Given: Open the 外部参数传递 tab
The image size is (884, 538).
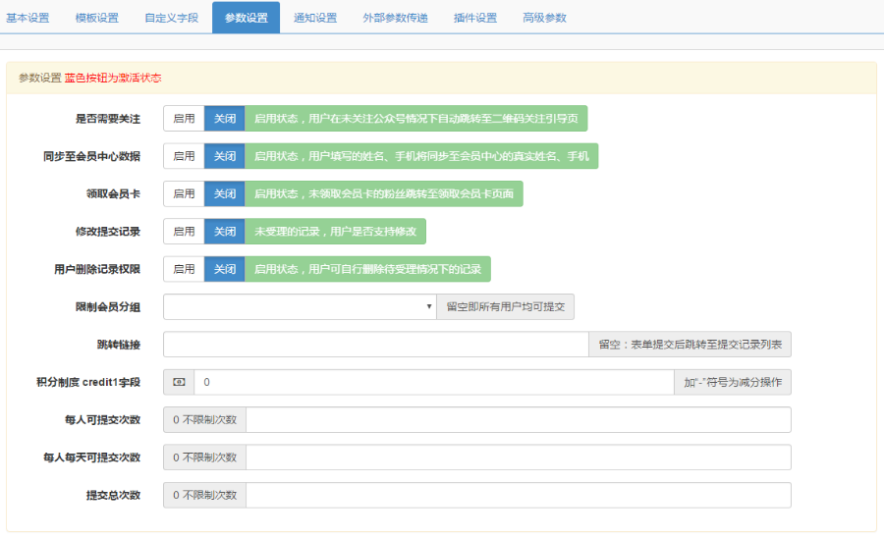Looking at the screenshot, I should [395, 18].
